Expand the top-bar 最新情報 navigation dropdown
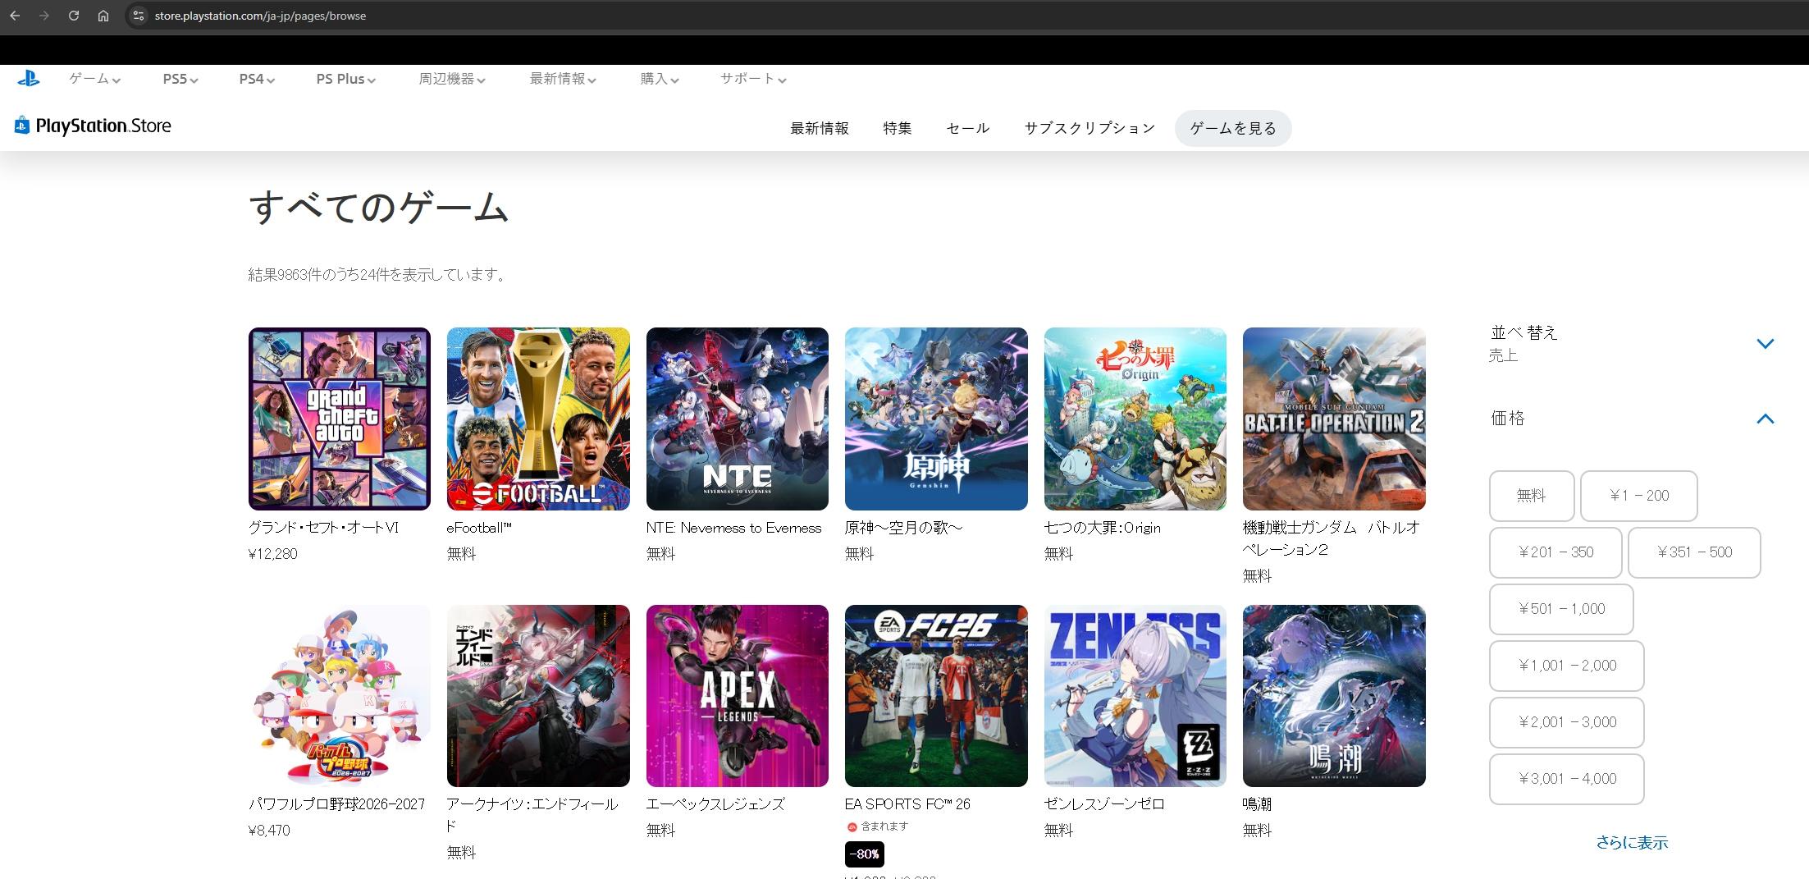The image size is (1809, 879). point(563,79)
